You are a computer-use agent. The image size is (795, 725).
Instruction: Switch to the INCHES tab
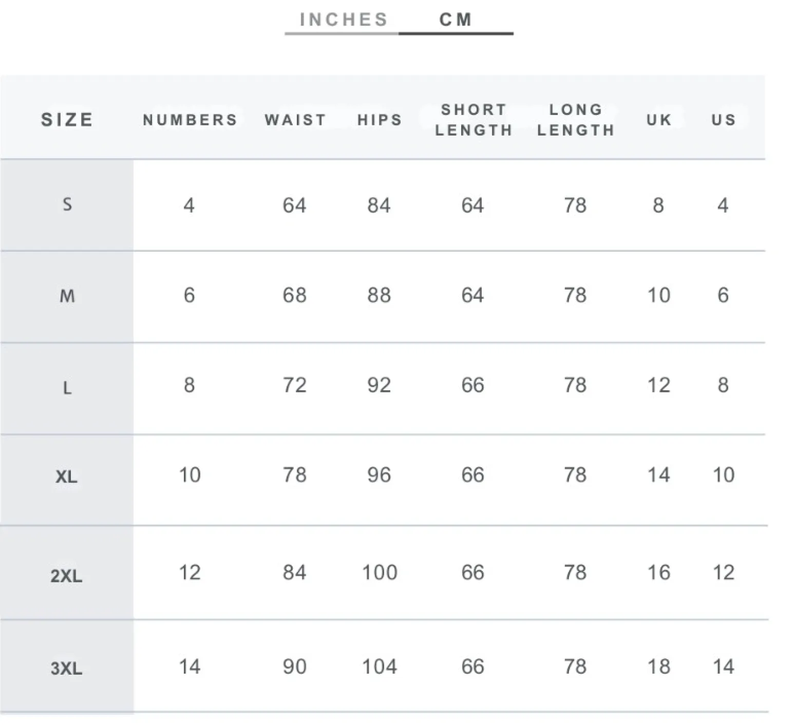(x=343, y=20)
